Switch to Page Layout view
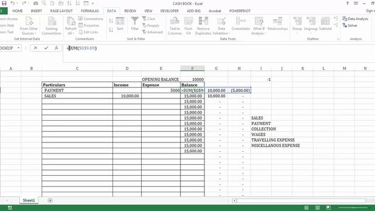This screenshot has width=375, height=211. (x=318, y=207)
